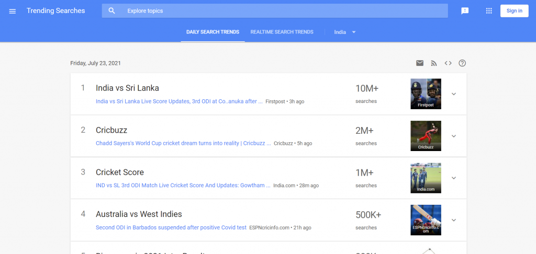
Task: Click the Trending Searches header title
Action: click(x=55, y=11)
